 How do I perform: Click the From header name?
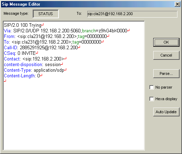[x=9, y=36]
